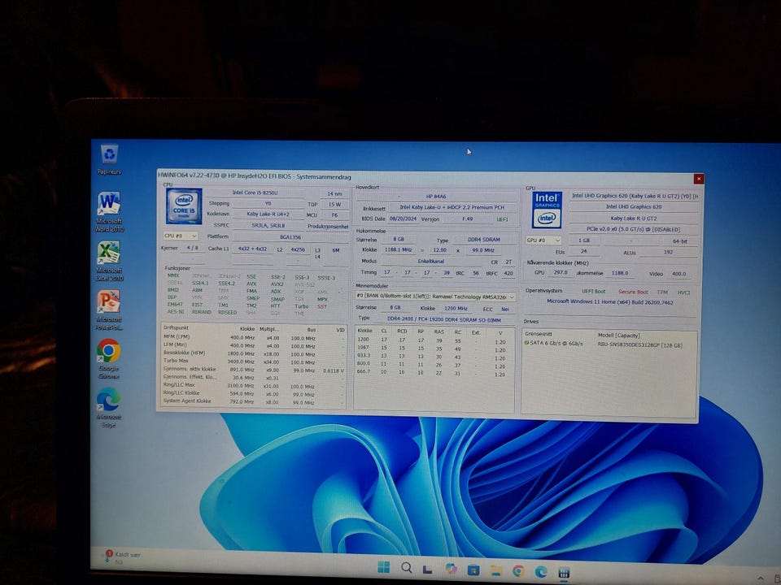Image resolution: width=781 pixels, height=585 pixels.
Task: Select the 14 nm process value
Action: (x=334, y=193)
